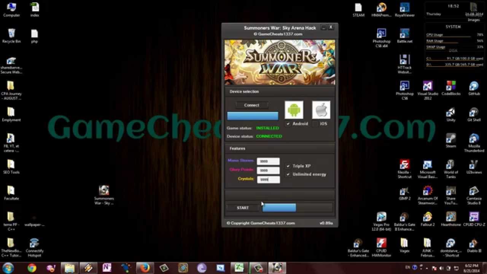Screen dimensions: 487x274
Task: Toggle the Triple XP checkbox
Action: tap(288, 166)
